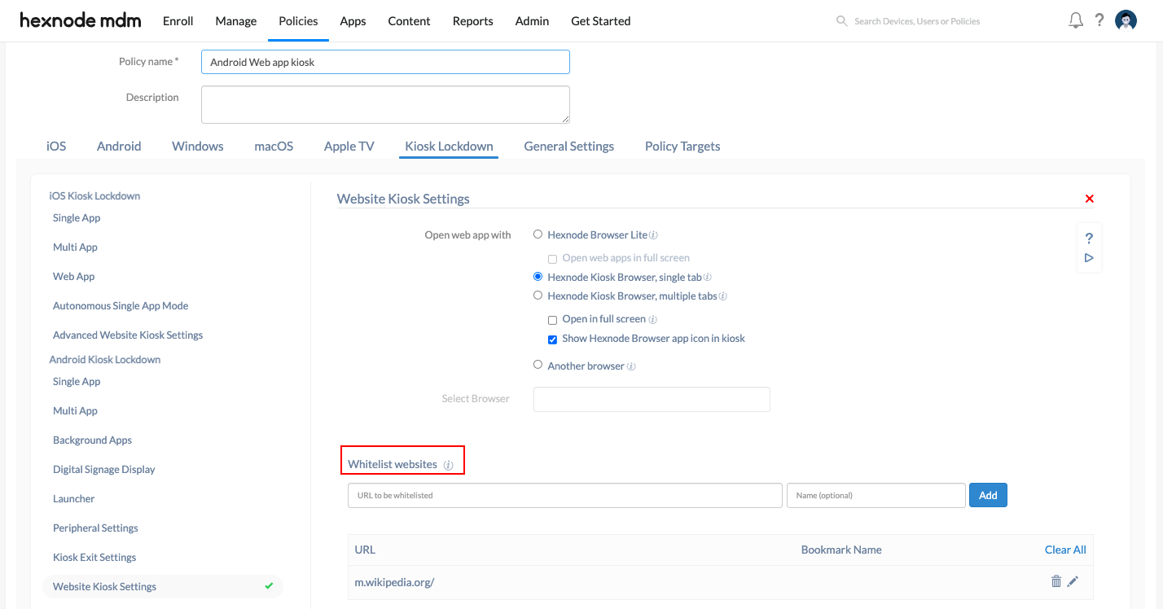Image resolution: width=1163 pixels, height=609 pixels.
Task: Click info icon beside multiple tabs option
Action: pos(722,296)
